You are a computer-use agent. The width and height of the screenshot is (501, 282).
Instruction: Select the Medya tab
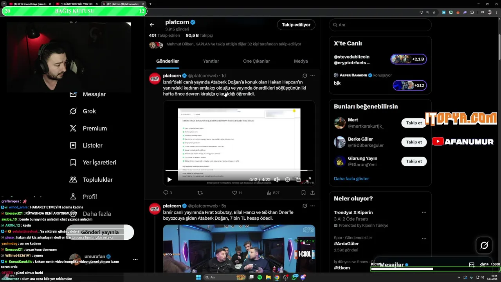click(301, 61)
